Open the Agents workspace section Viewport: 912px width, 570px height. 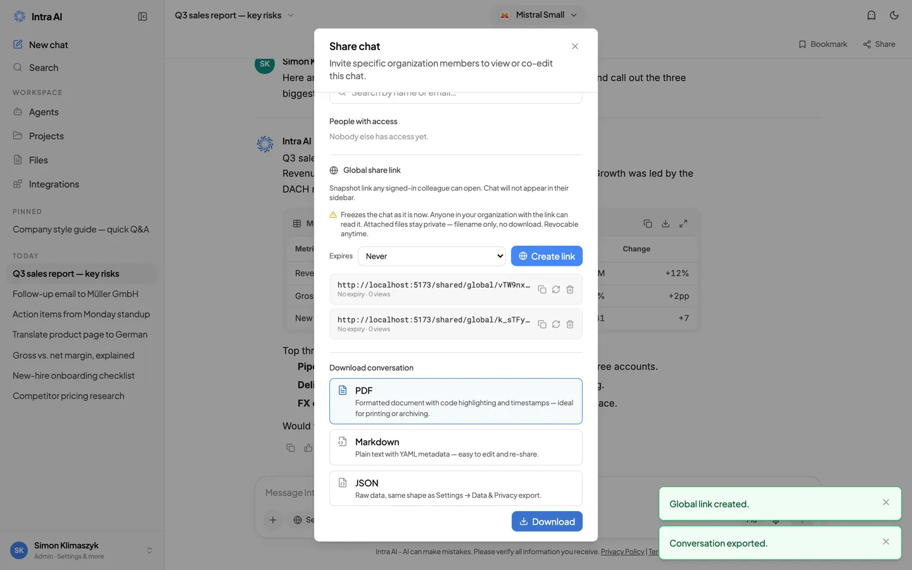coord(82,112)
